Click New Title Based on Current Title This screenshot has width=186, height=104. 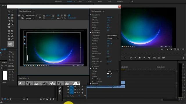[19, 15]
